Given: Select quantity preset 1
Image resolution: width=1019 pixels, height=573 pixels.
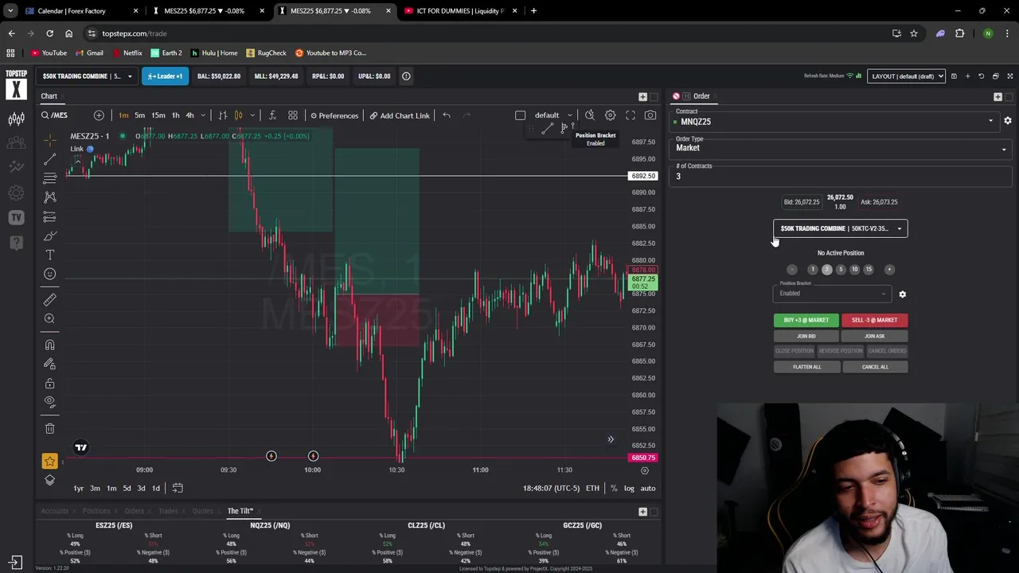Looking at the screenshot, I should 813,270.
